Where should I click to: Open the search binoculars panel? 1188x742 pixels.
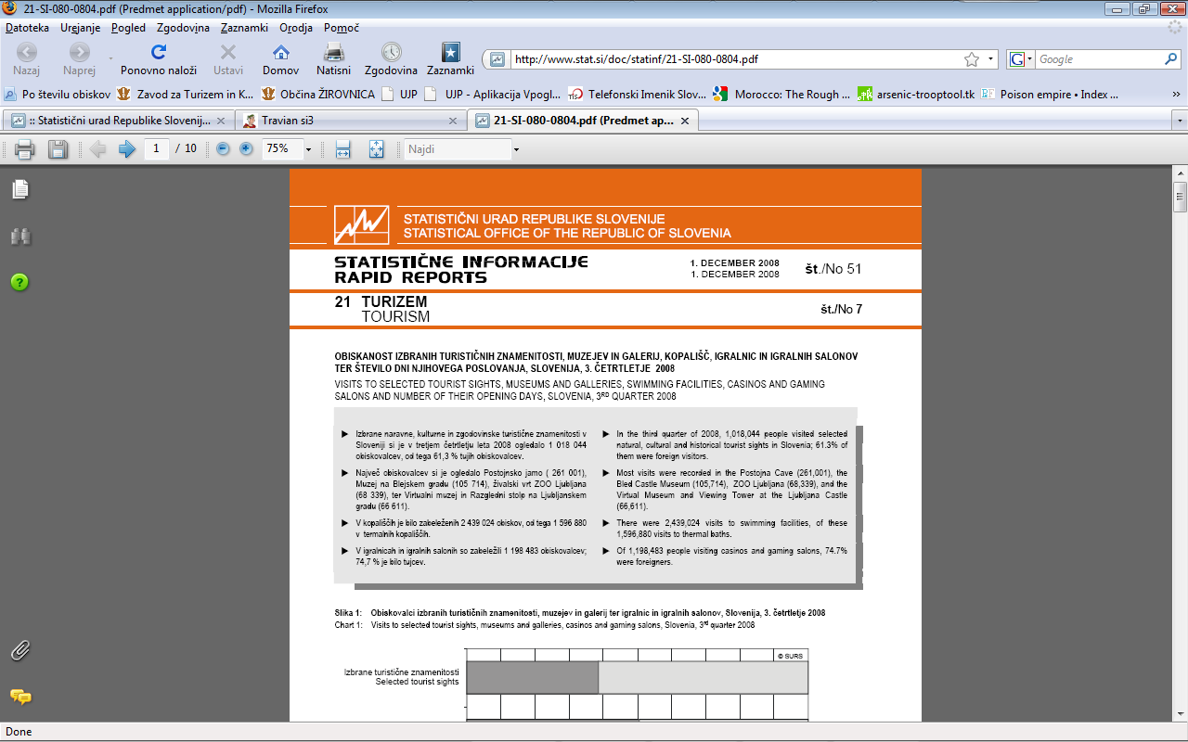pos(20,237)
